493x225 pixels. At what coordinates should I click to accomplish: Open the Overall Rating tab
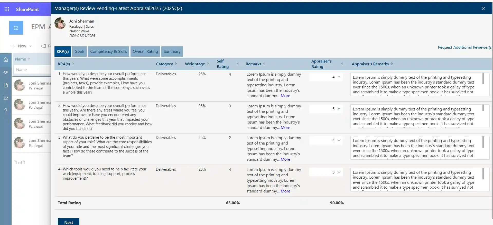pyautogui.click(x=145, y=52)
